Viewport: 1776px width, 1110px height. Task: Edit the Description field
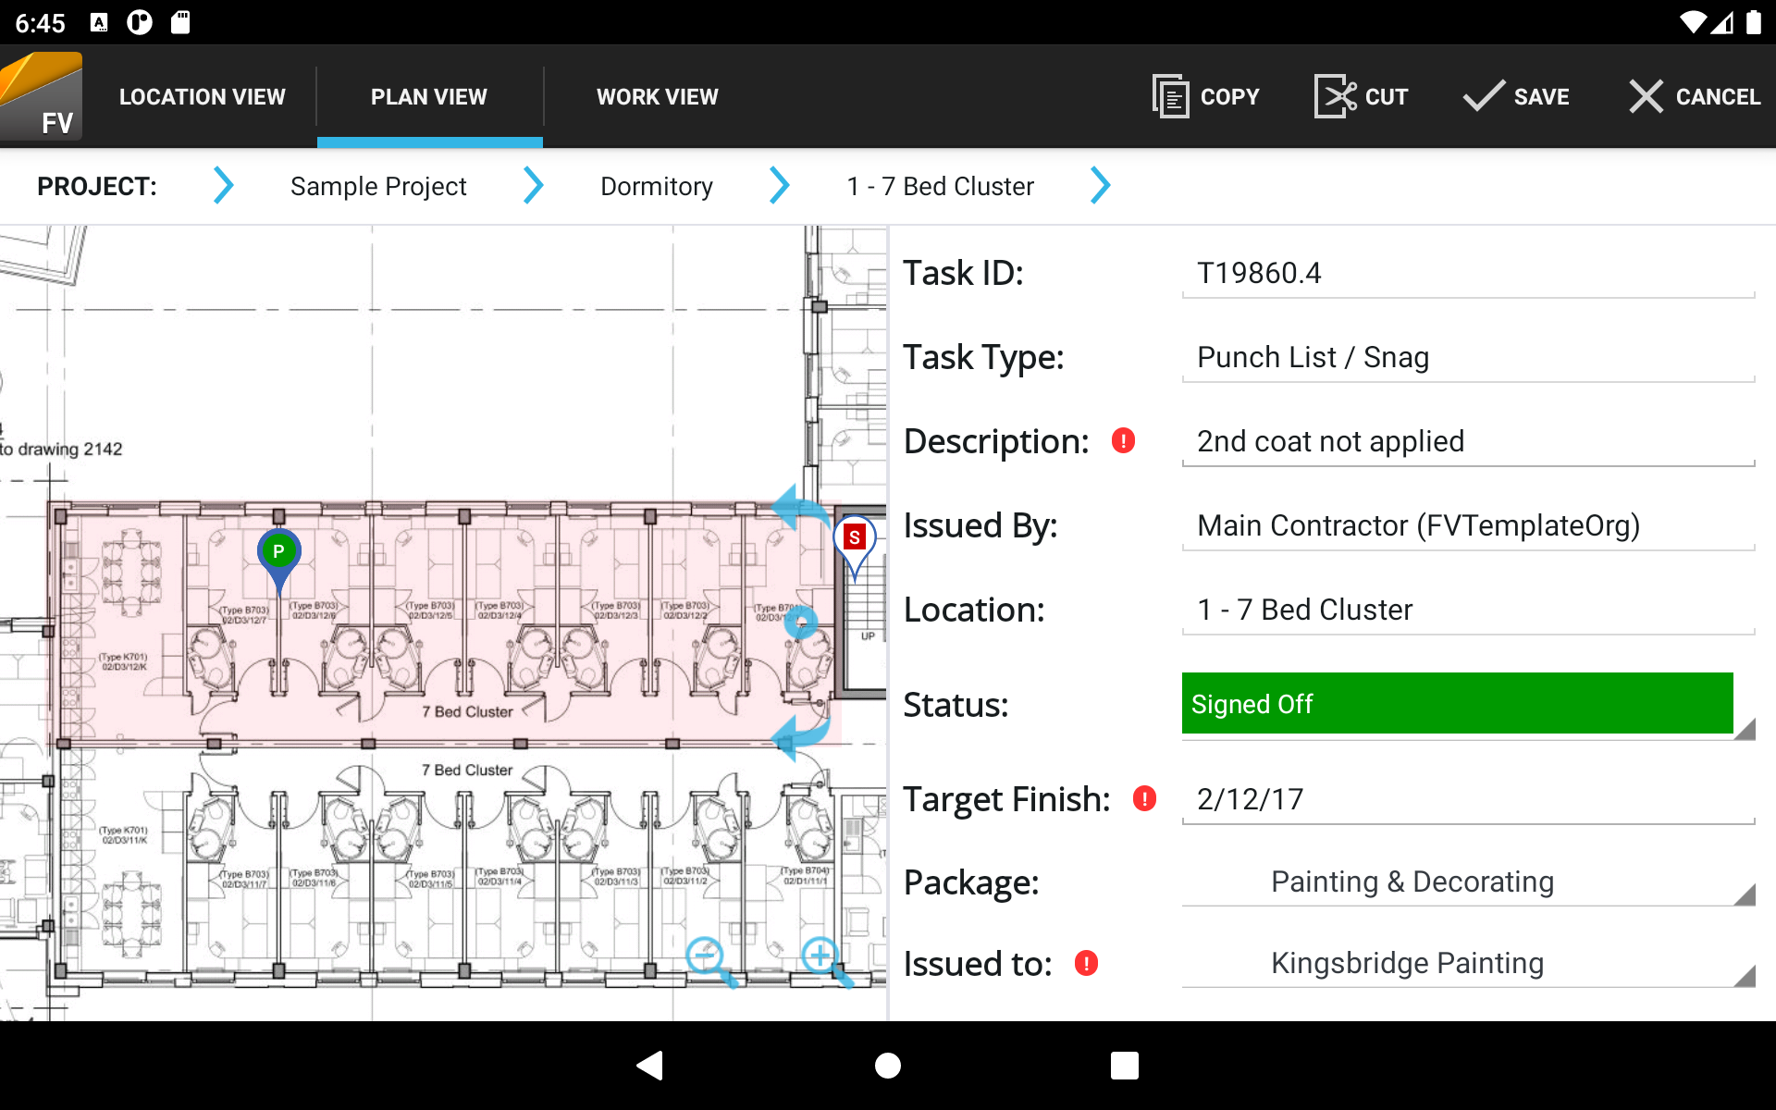pos(1468,441)
